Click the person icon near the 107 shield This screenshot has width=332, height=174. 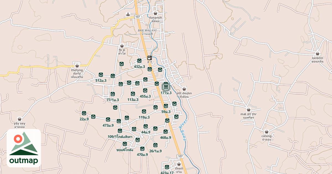128,14
